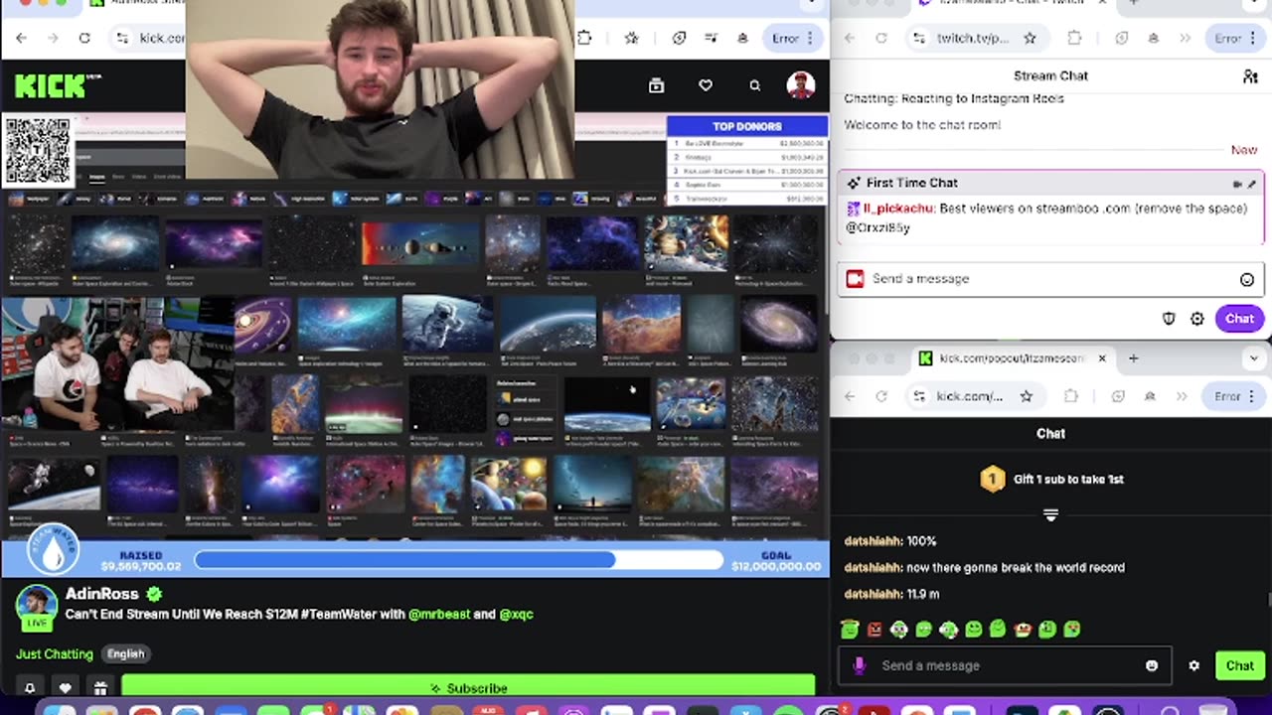Image resolution: width=1272 pixels, height=715 pixels.
Task: Click the ll_pickachu username in Twitch chat
Action: pos(898,209)
